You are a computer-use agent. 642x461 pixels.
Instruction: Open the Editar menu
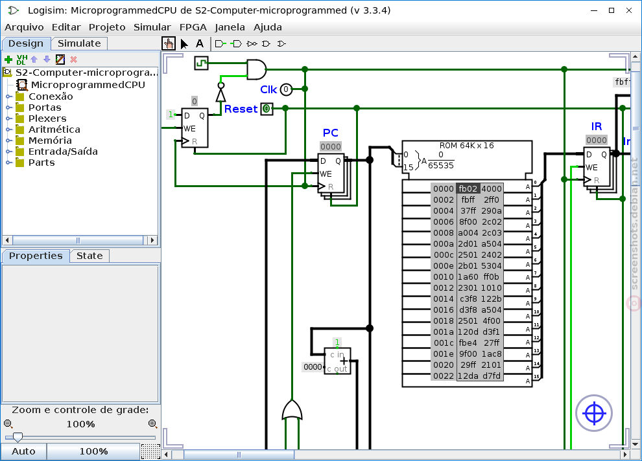pos(66,27)
